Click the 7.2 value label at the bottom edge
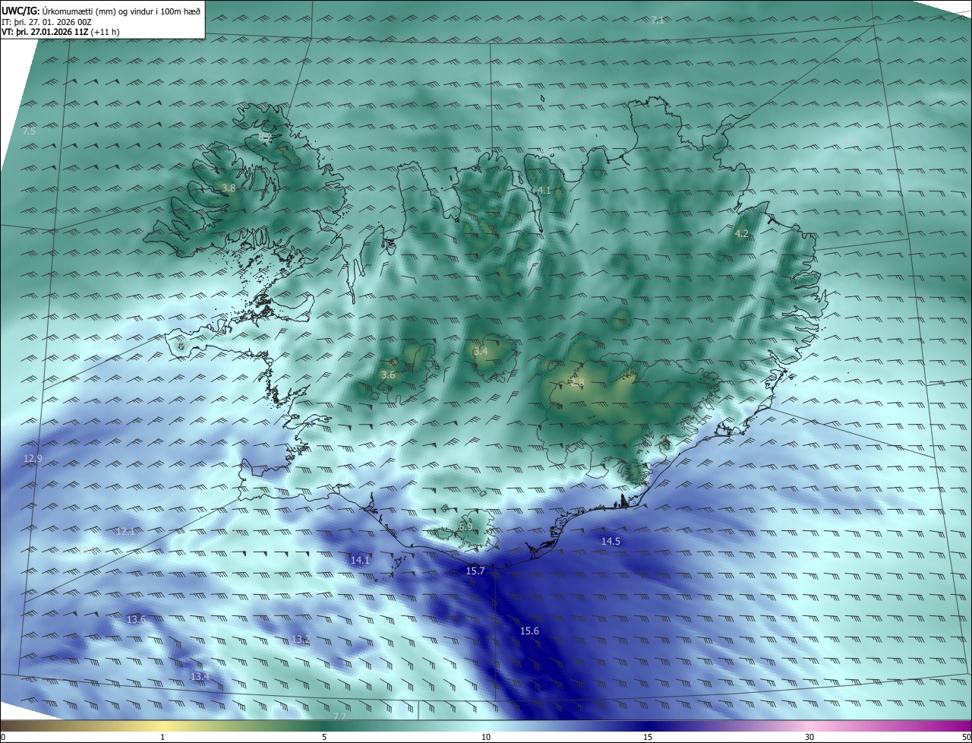This screenshot has height=743, width=972. click(x=339, y=716)
